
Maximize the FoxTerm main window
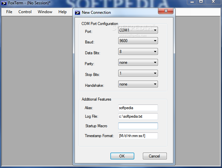[201, 2]
